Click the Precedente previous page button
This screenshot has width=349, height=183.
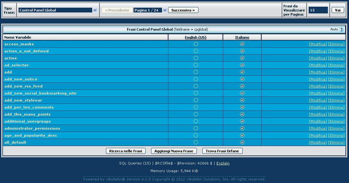[117, 10]
